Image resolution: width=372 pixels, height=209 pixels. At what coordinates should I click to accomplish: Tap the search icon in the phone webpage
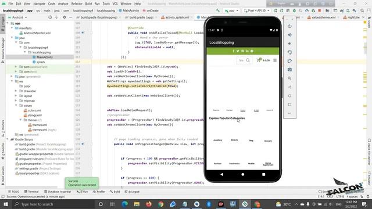point(248,60)
